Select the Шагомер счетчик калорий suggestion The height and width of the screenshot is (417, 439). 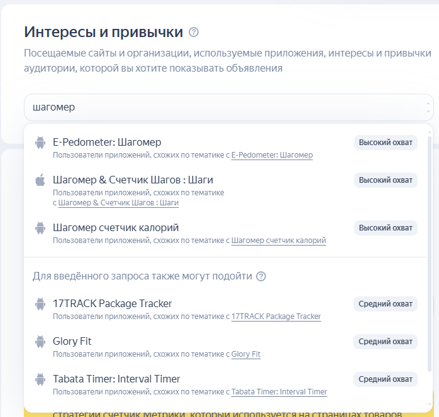(226, 234)
